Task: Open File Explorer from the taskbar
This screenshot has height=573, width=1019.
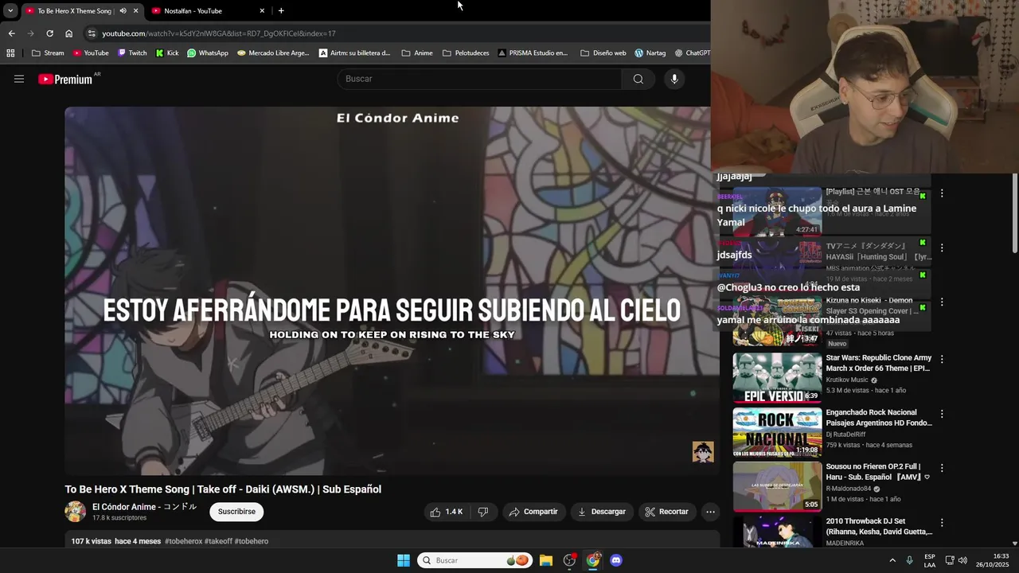Action: pyautogui.click(x=546, y=560)
